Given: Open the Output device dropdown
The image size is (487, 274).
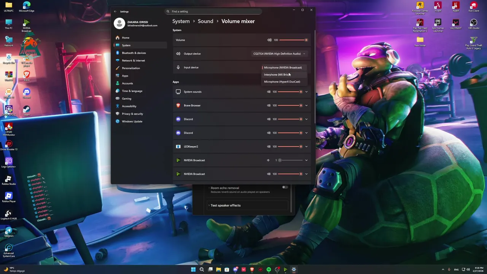Looking at the screenshot, I should click(279, 54).
